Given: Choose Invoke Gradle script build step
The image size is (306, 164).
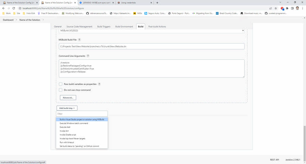Looking at the screenshot, I should [x=68, y=135].
